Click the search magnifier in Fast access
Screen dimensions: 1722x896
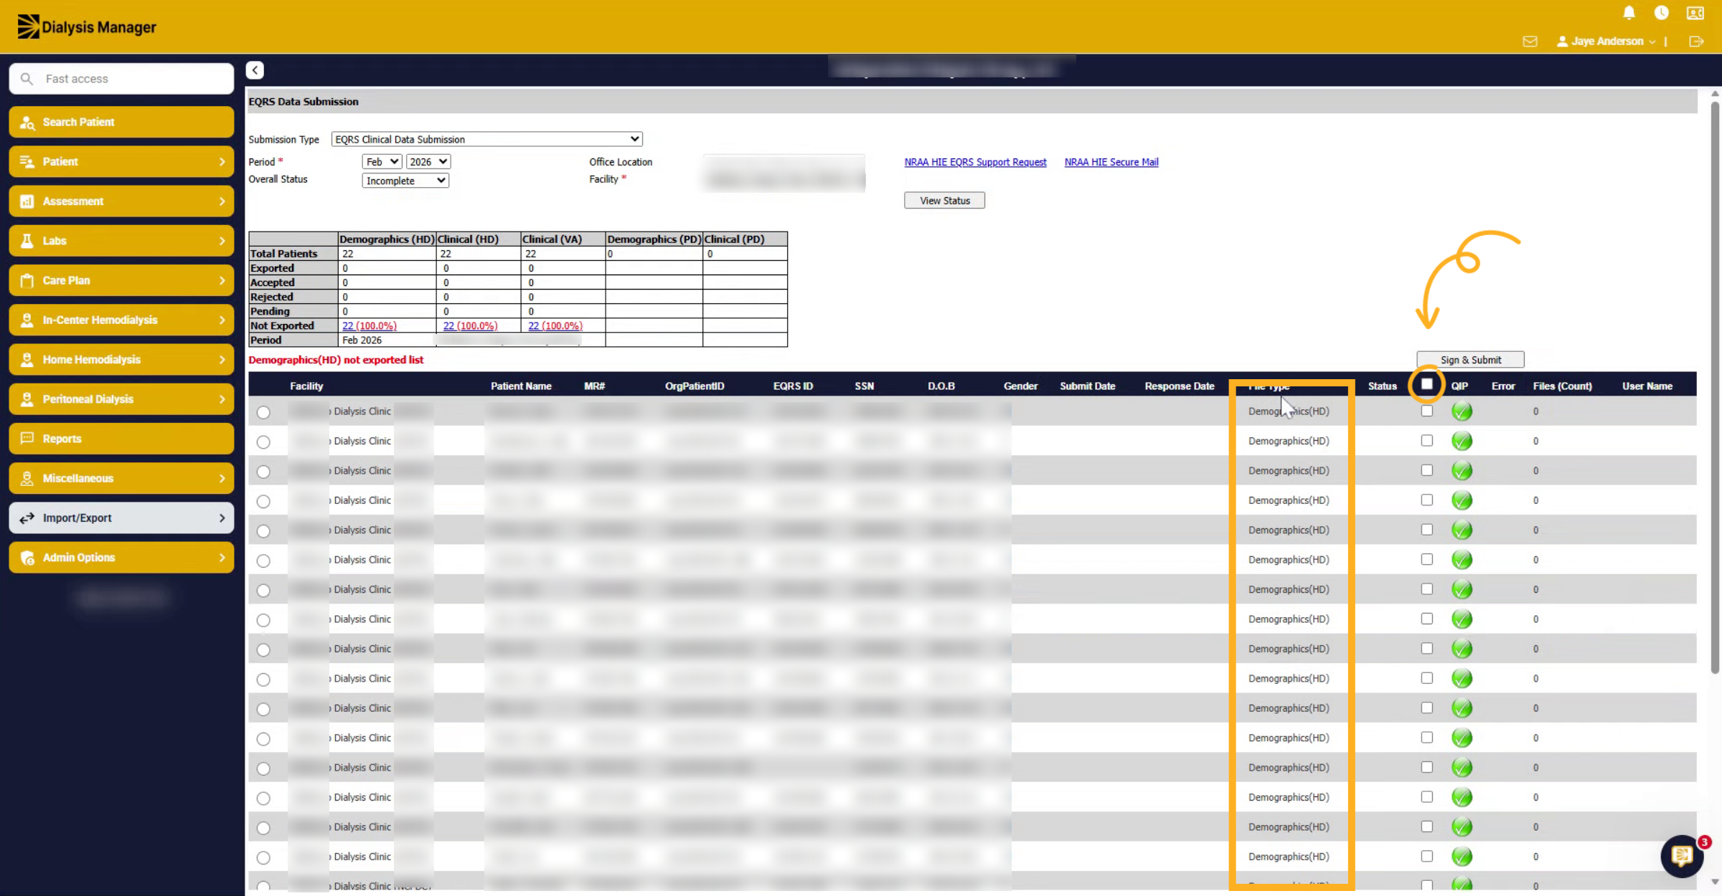pyautogui.click(x=27, y=79)
